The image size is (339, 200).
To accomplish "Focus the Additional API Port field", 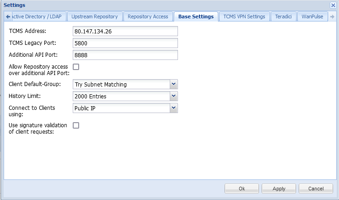I will click(125, 55).
